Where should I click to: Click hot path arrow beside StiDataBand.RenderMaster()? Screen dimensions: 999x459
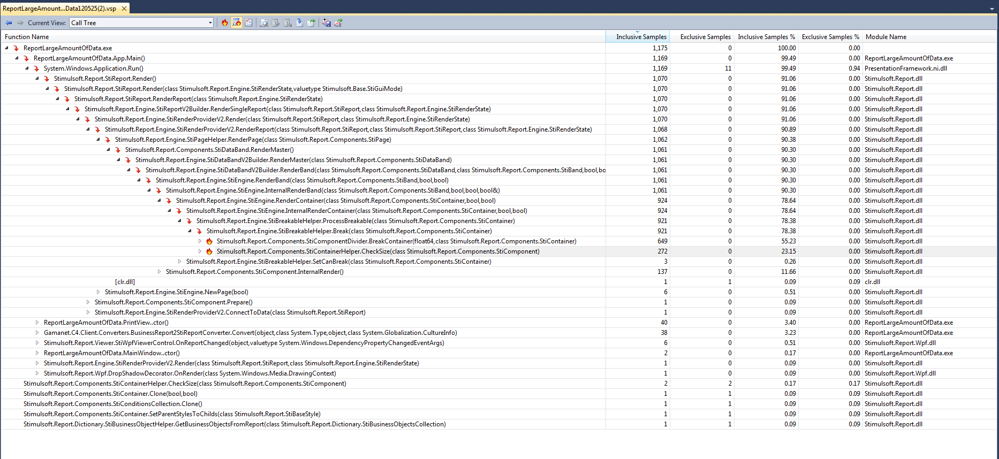(118, 150)
